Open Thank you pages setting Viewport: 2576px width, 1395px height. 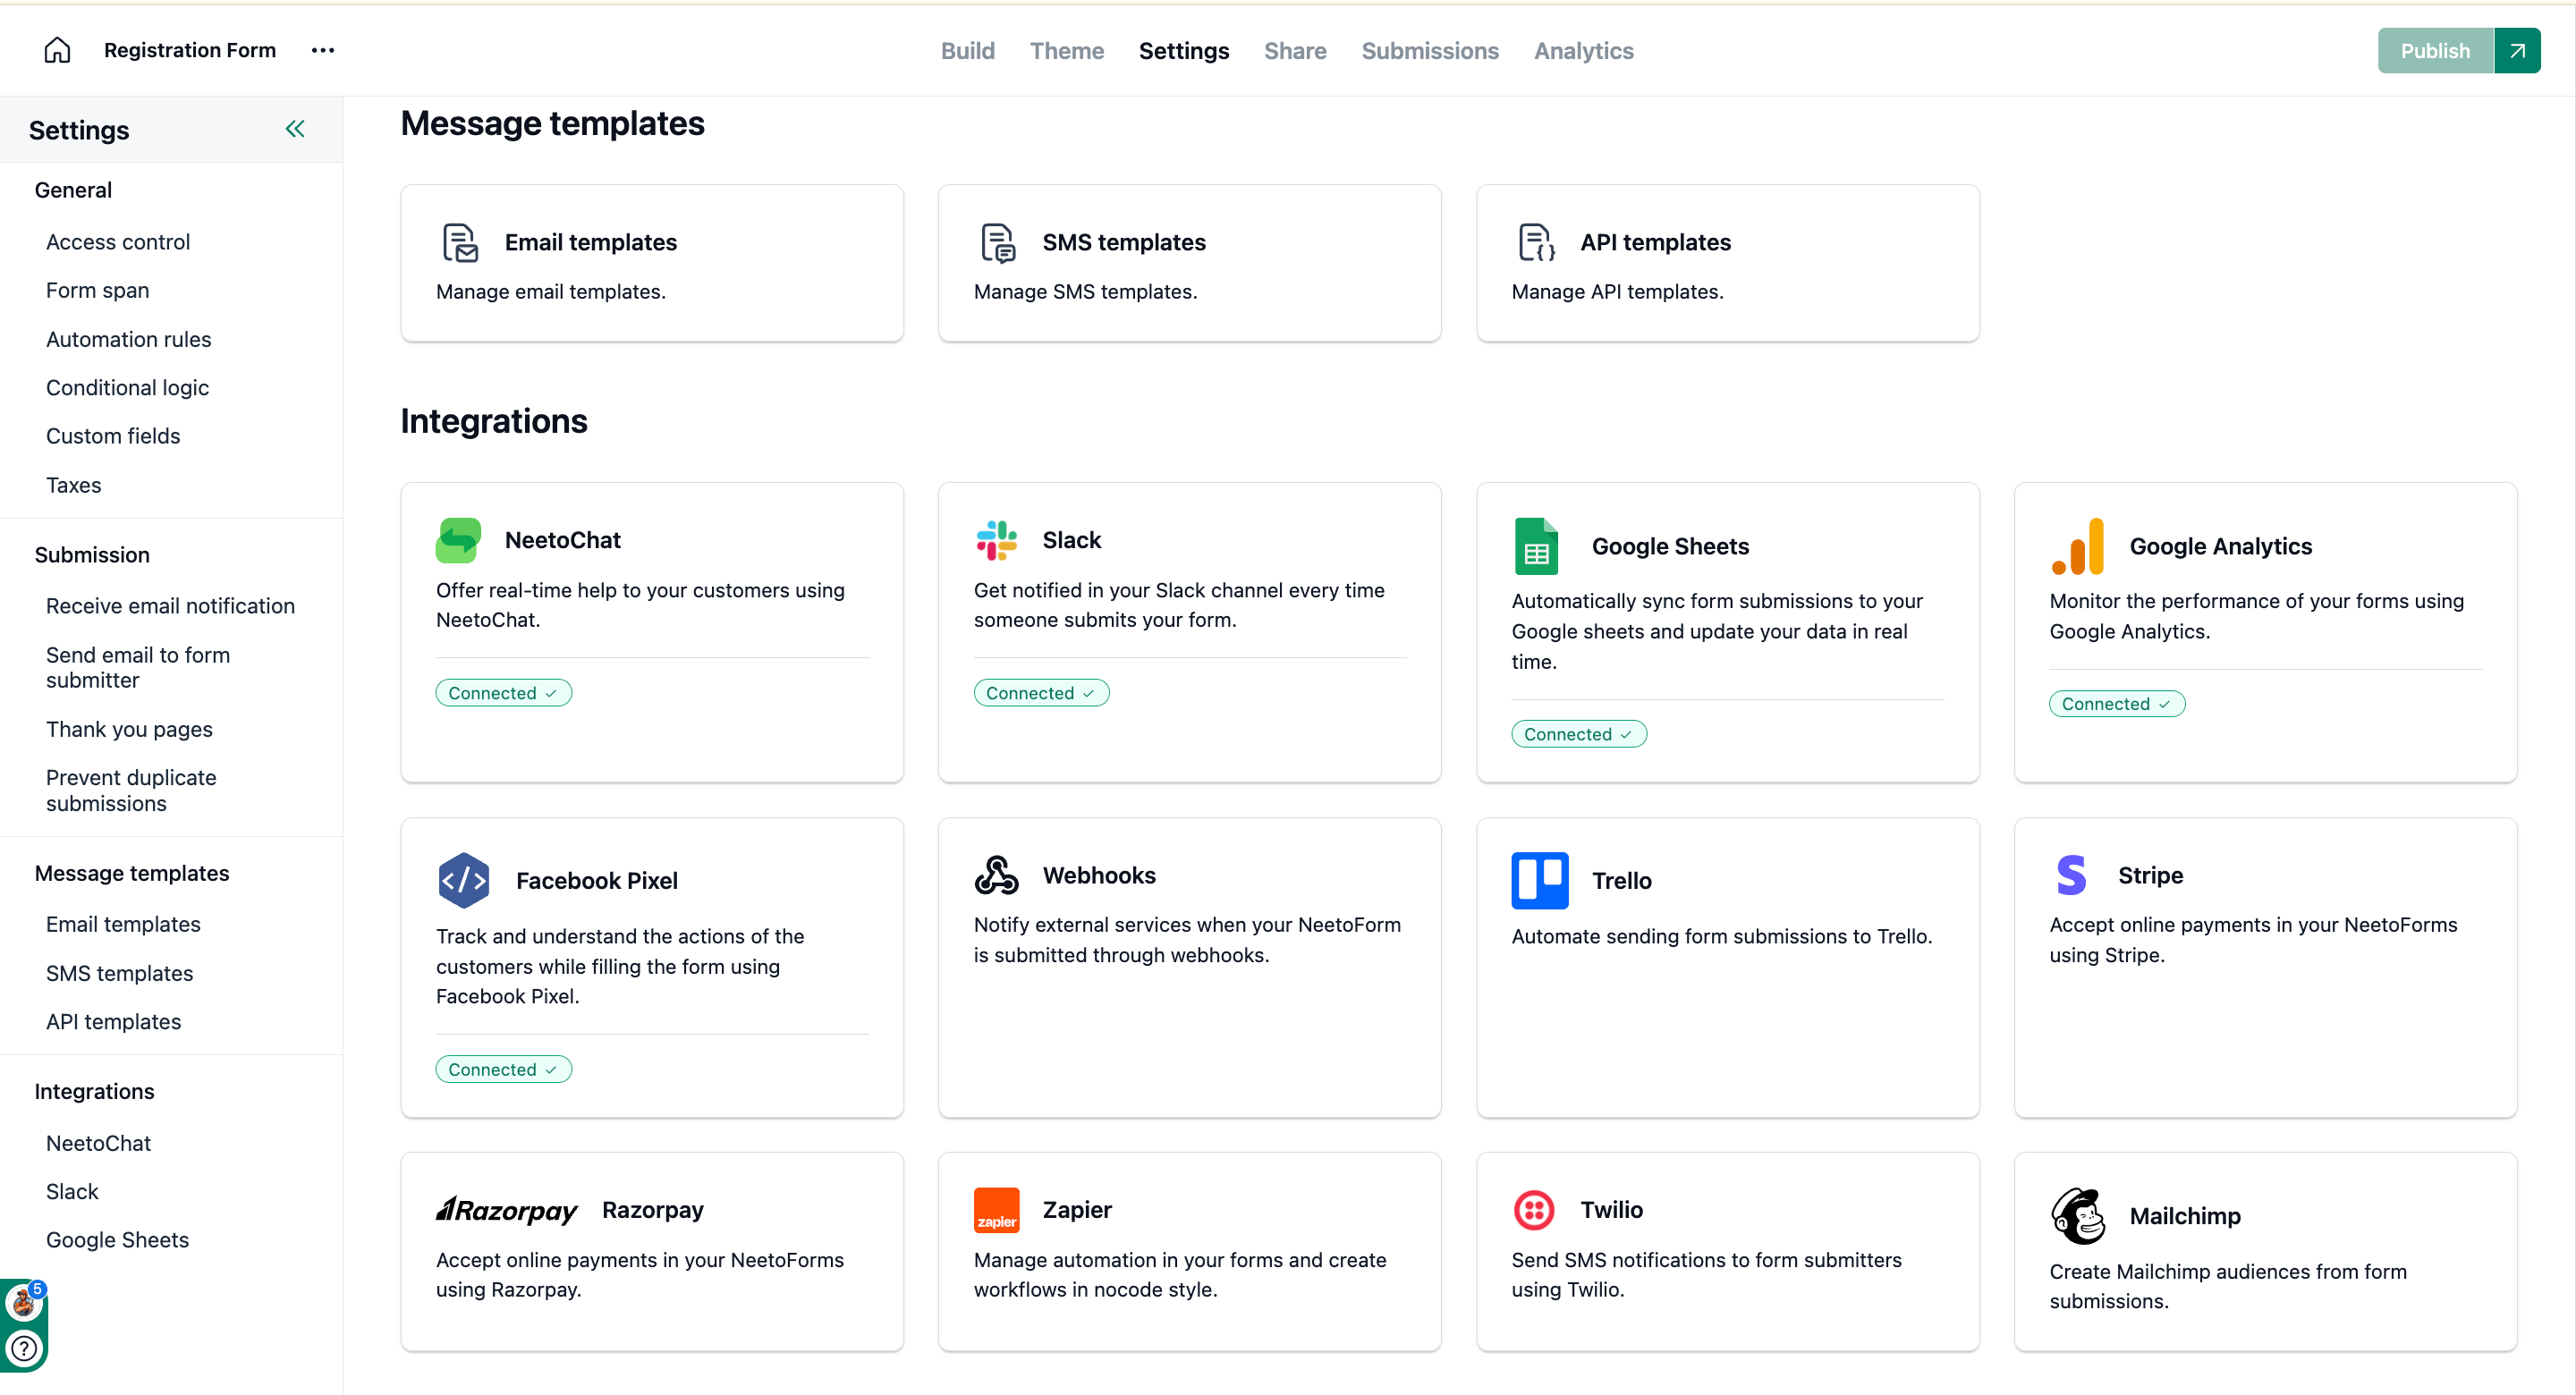pos(130,729)
